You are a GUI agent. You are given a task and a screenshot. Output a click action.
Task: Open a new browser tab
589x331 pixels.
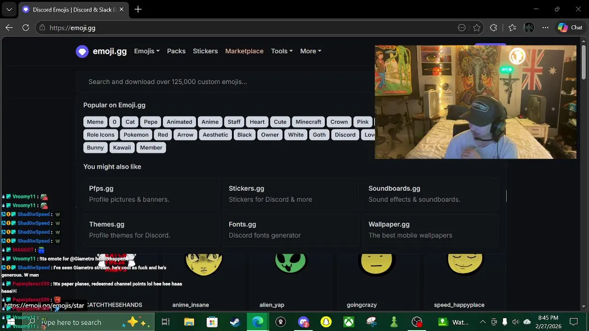tap(138, 9)
